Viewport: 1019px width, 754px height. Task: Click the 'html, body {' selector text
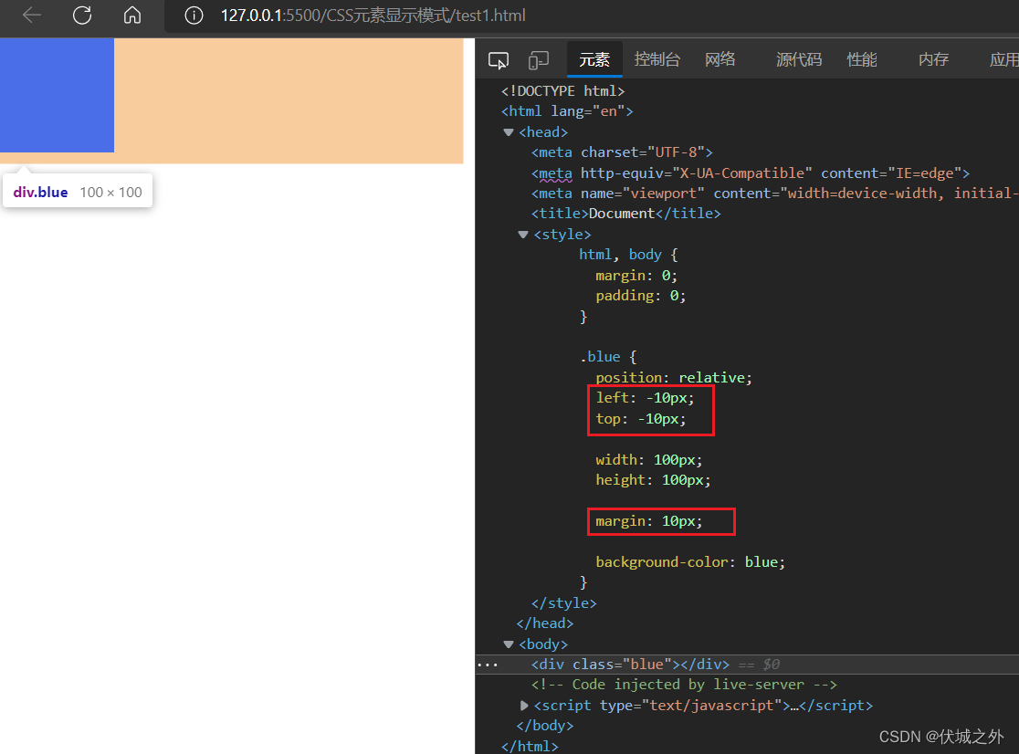click(x=628, y=255)
